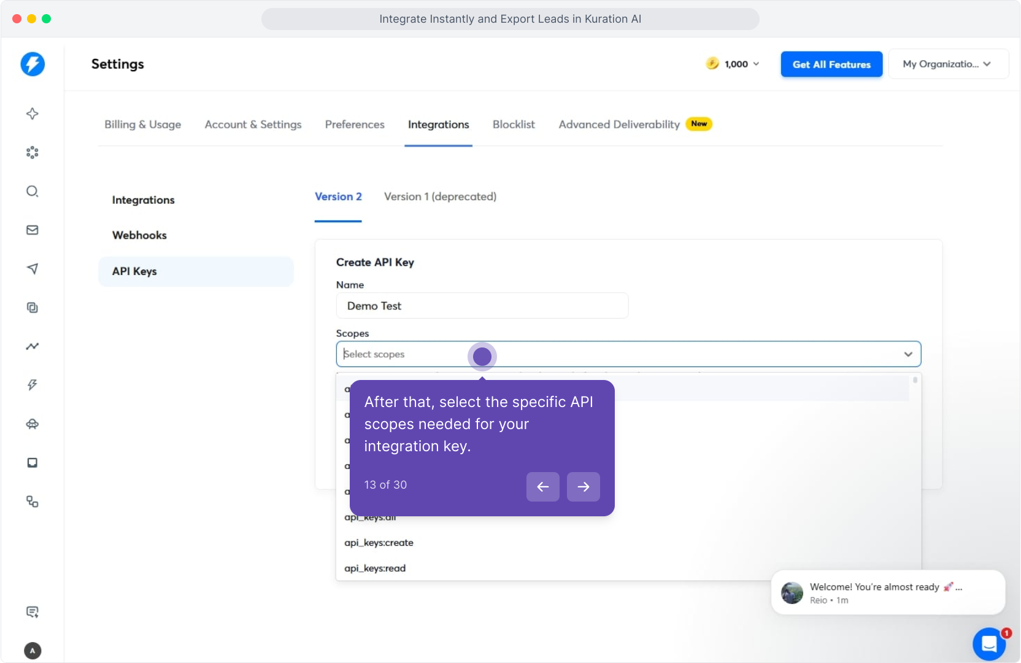Open the Blocklist tab

514,125
